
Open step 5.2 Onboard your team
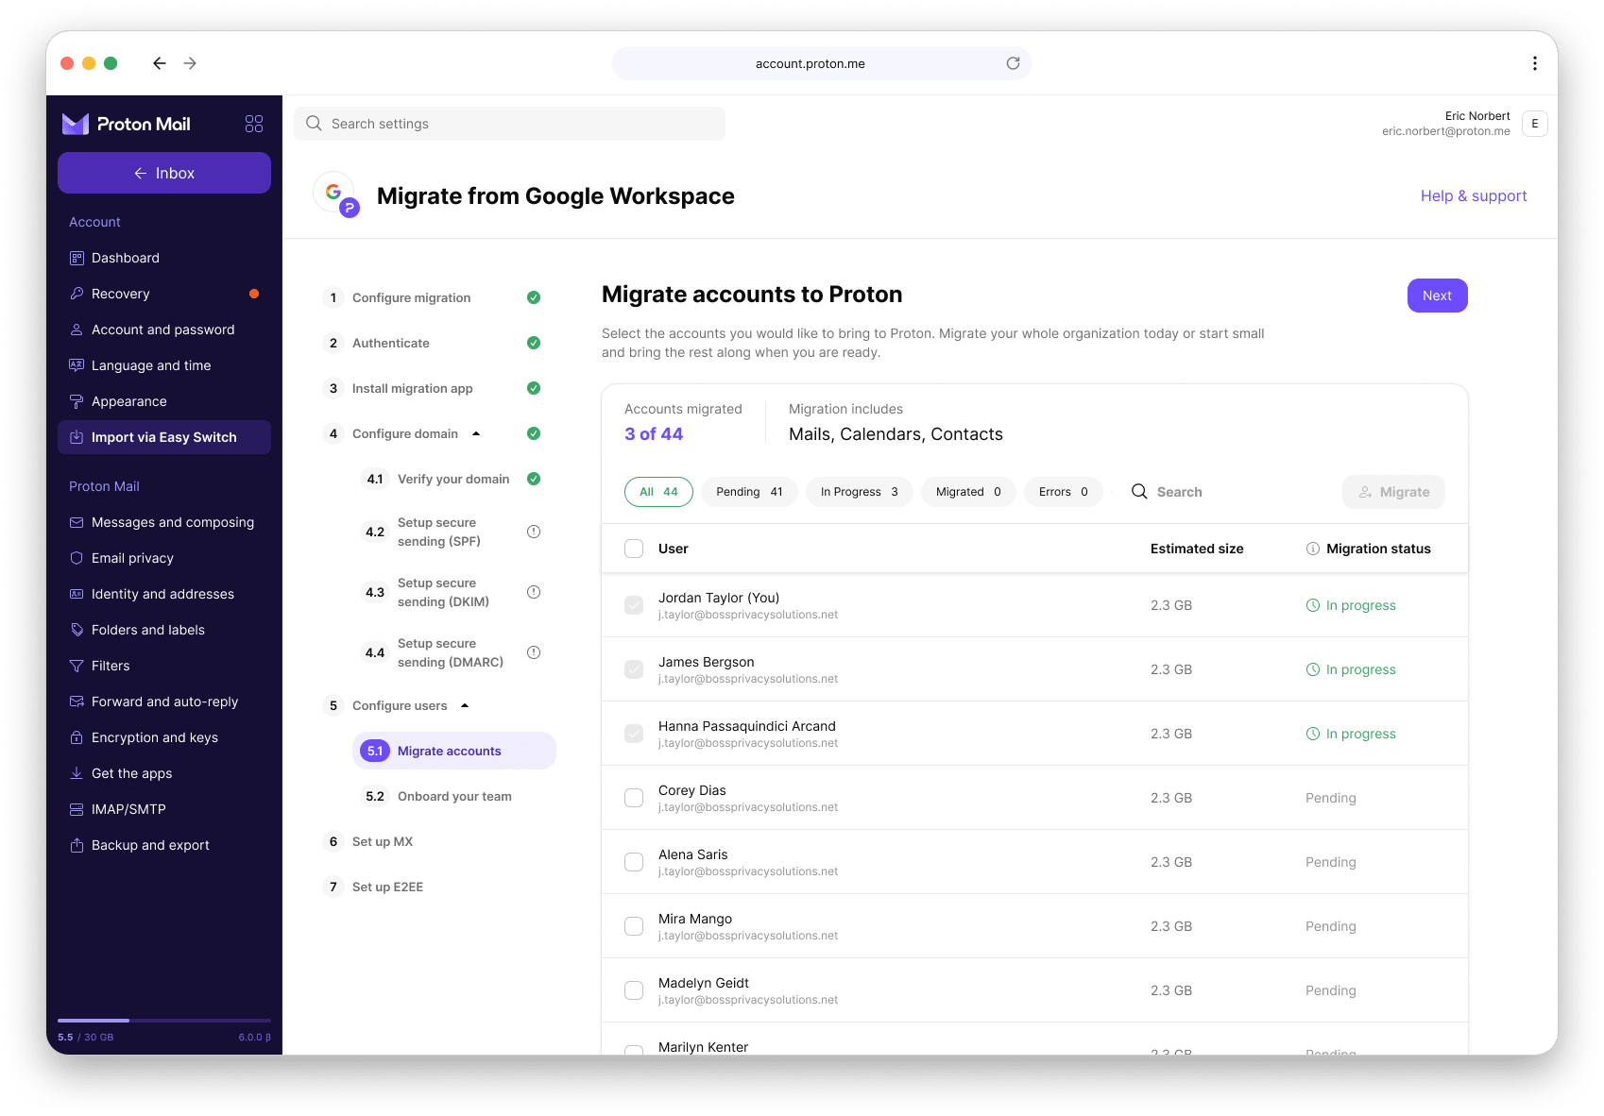[x=439, y=796]
